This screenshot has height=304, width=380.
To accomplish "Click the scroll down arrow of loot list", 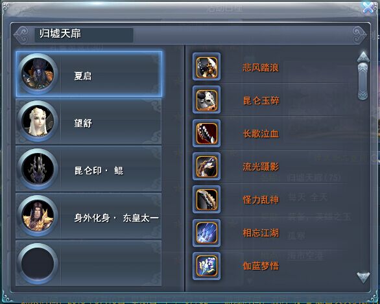I will 363,277.
